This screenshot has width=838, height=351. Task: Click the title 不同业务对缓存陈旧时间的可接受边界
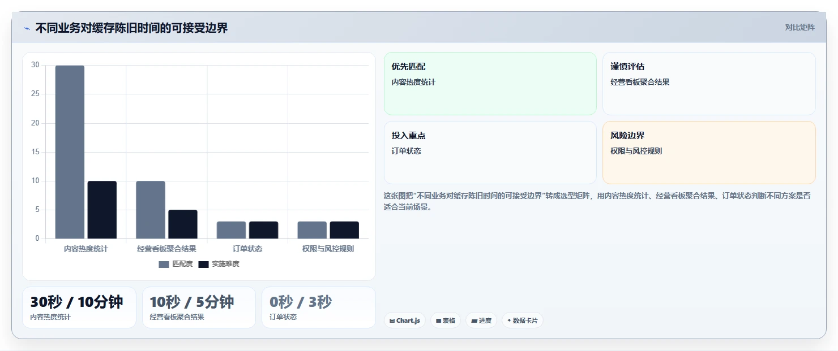click(x=131, y=28)
